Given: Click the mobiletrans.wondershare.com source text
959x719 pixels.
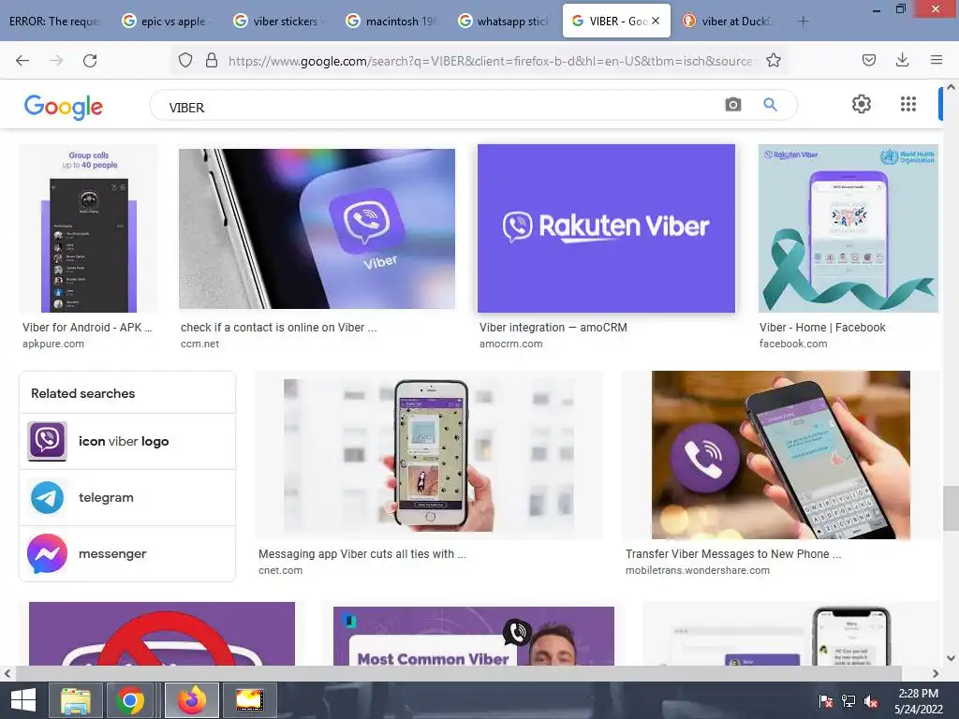Looking at the screenshot, I should pyautogui.click(x=697, y=570).
